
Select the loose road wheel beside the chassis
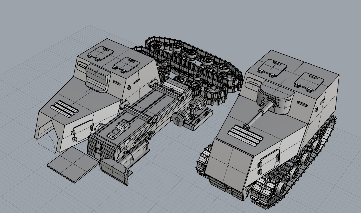[x=179, y=119]
